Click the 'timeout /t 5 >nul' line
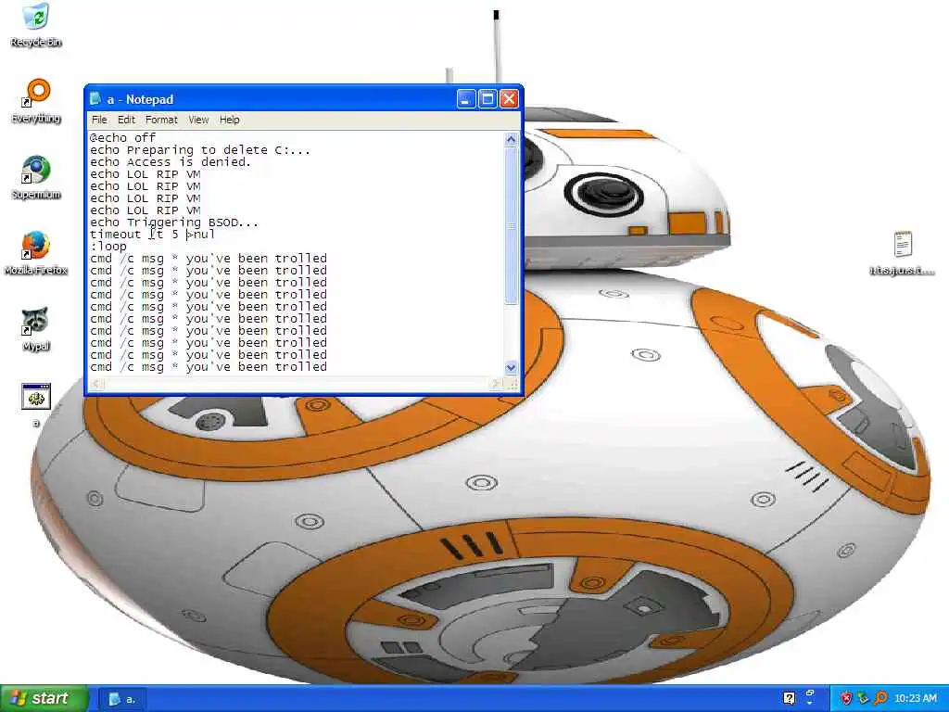Viewport: 949px width, 712px height. (152, 235)
